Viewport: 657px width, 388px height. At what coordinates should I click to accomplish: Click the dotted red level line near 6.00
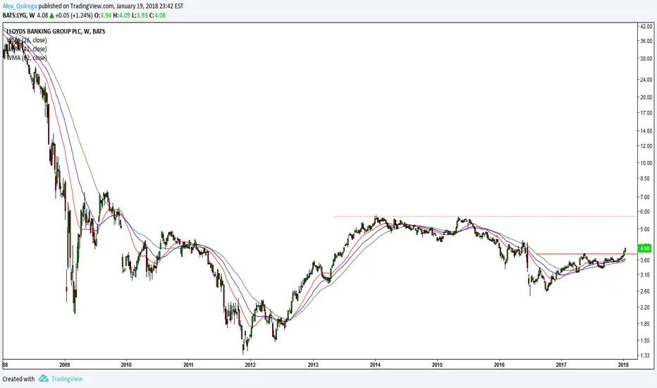(485, 217)
